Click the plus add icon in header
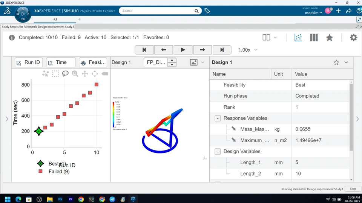This screenshot has width=362, height=203. click(x=338, y=11)
